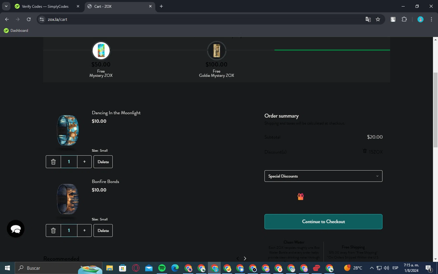Open the Chrome profile avatar

[420, 19]
